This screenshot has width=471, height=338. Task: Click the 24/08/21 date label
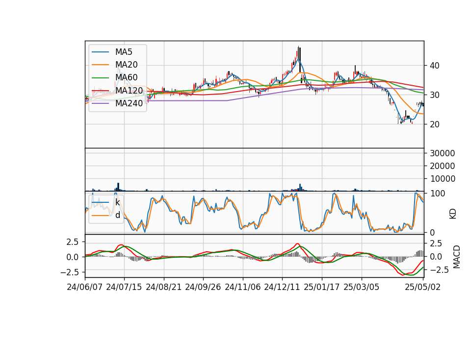coord(164,287)
